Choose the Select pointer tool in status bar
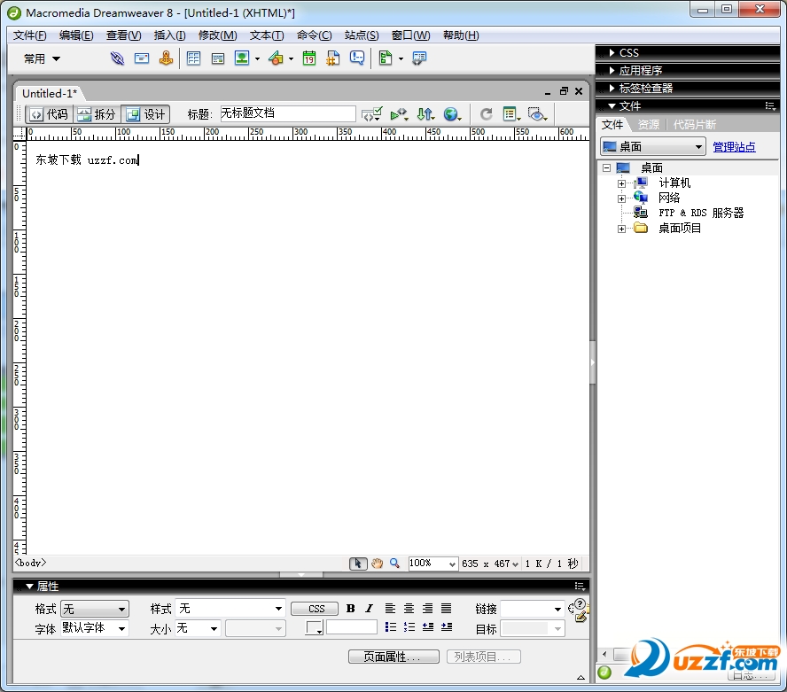 (358, 564)
